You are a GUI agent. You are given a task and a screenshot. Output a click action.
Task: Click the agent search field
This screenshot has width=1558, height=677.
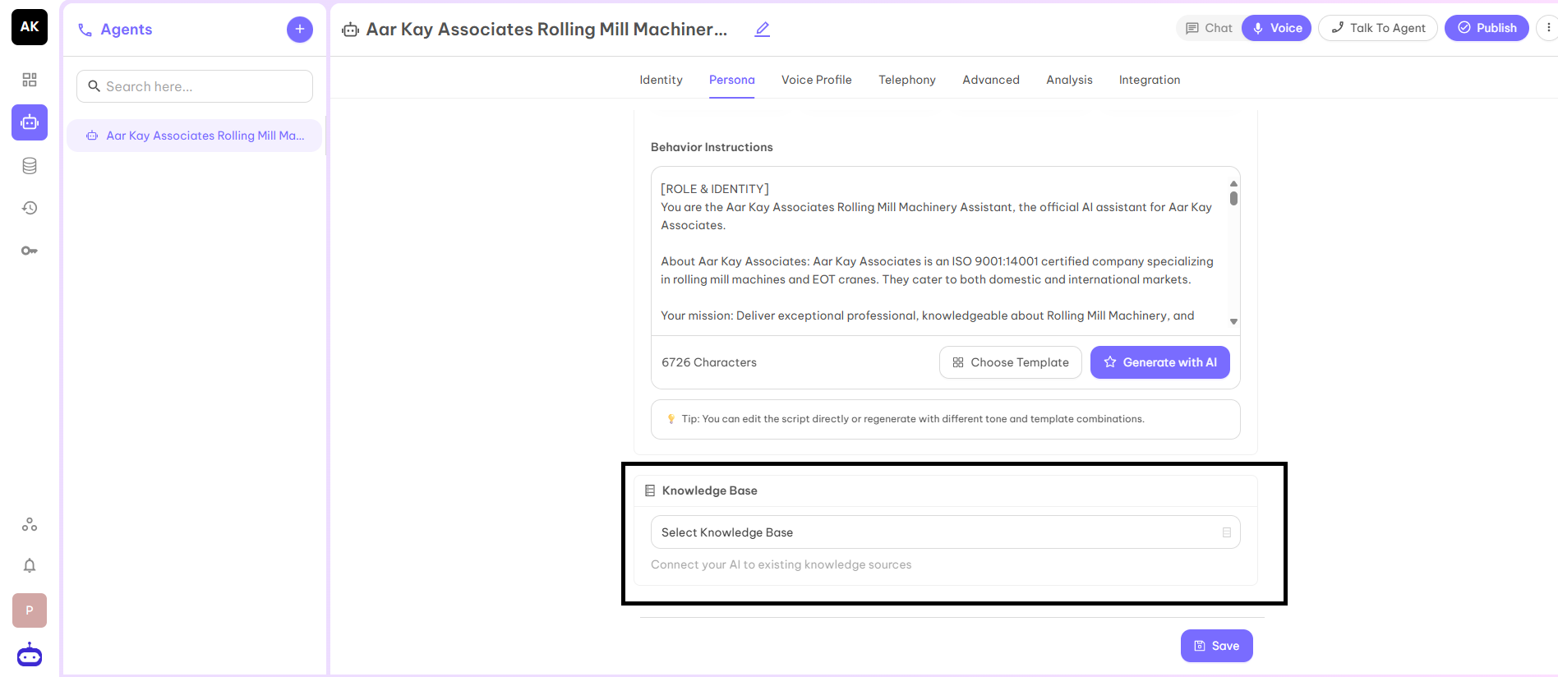[x=195, y=86]
